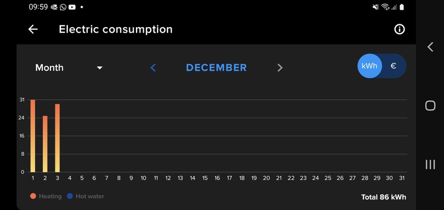Switch units to kWh
The image size is (444, 210).
[370, 66]
